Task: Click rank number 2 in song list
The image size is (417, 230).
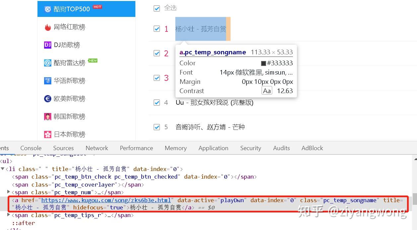Action: pos(167,53)
